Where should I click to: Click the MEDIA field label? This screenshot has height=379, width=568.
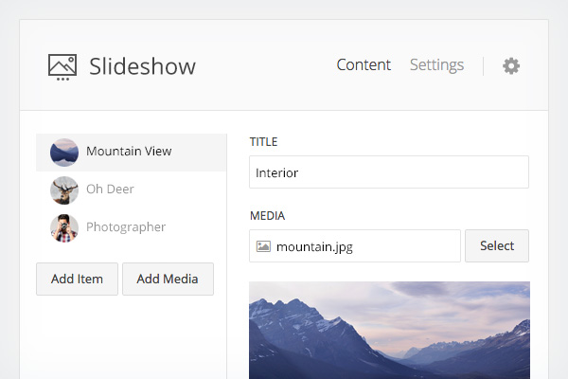267,216
